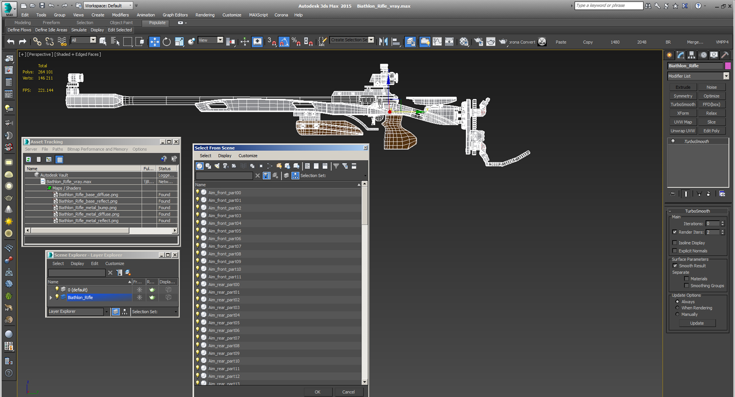Viewport: 735px width, 397px height.
Task: Display lights filter in Select From Scene
Action: 217,166
